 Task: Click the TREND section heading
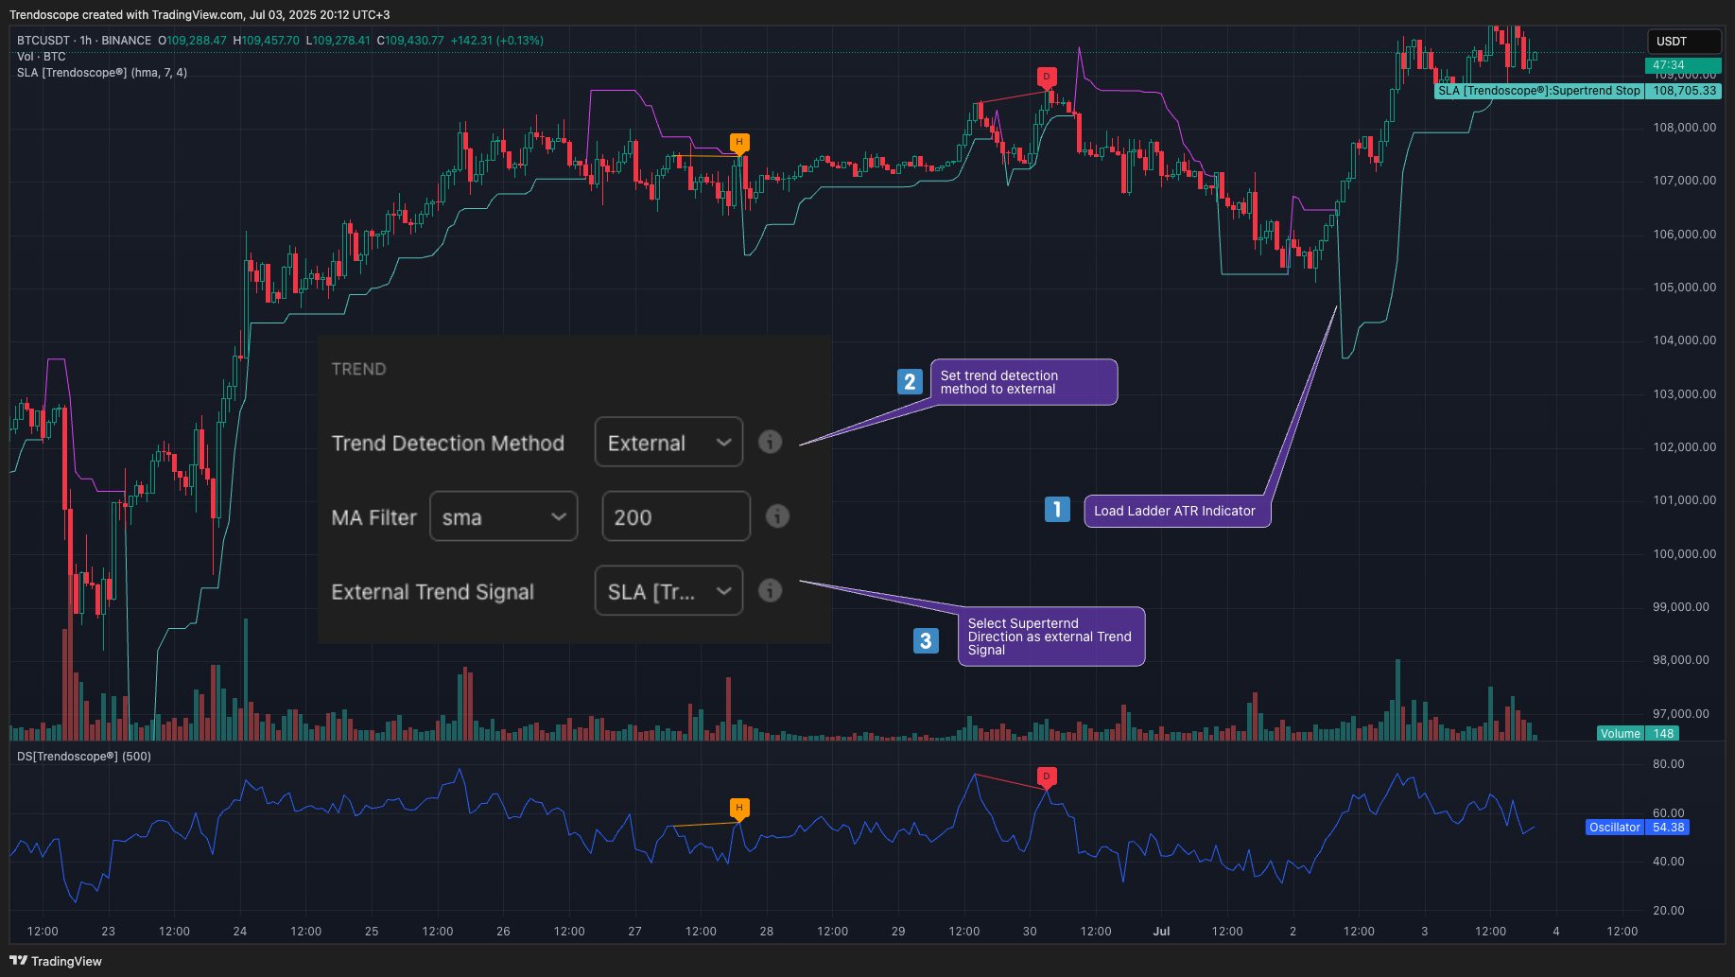tap(358, 369)
